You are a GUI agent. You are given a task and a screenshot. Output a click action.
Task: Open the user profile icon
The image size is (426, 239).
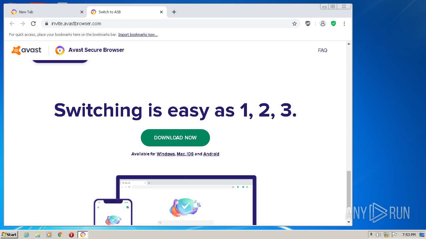(x=322, y=24)
